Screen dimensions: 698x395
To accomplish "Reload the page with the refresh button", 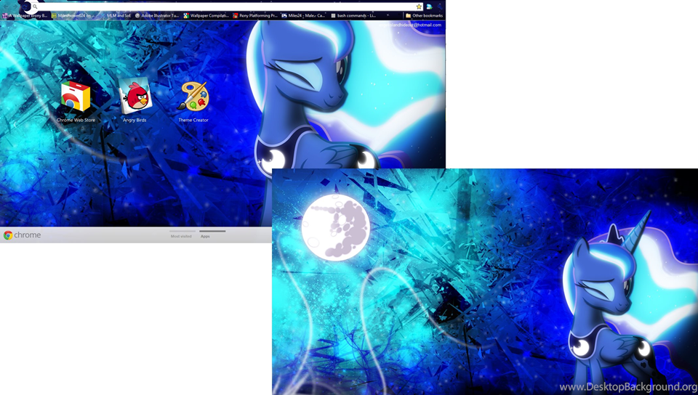I will click(x=26, y=7).
